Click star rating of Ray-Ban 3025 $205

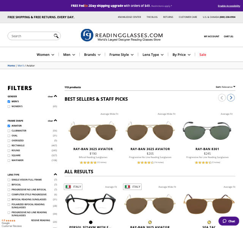click(x=145, y=163)
